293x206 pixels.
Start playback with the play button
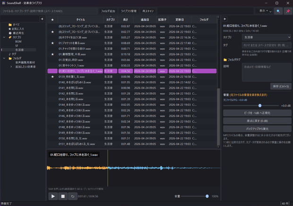(x=53, y=196)
